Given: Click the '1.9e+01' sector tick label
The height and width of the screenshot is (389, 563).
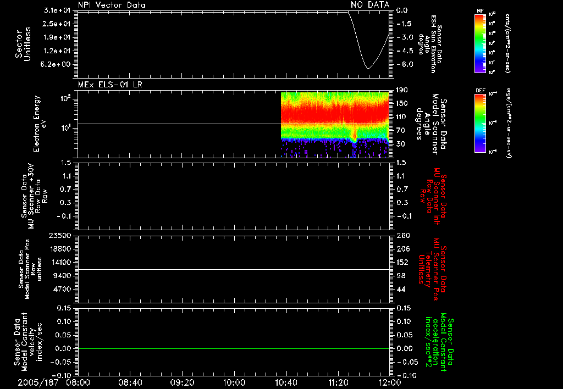Looking at the screenshot, I should 57,37.
